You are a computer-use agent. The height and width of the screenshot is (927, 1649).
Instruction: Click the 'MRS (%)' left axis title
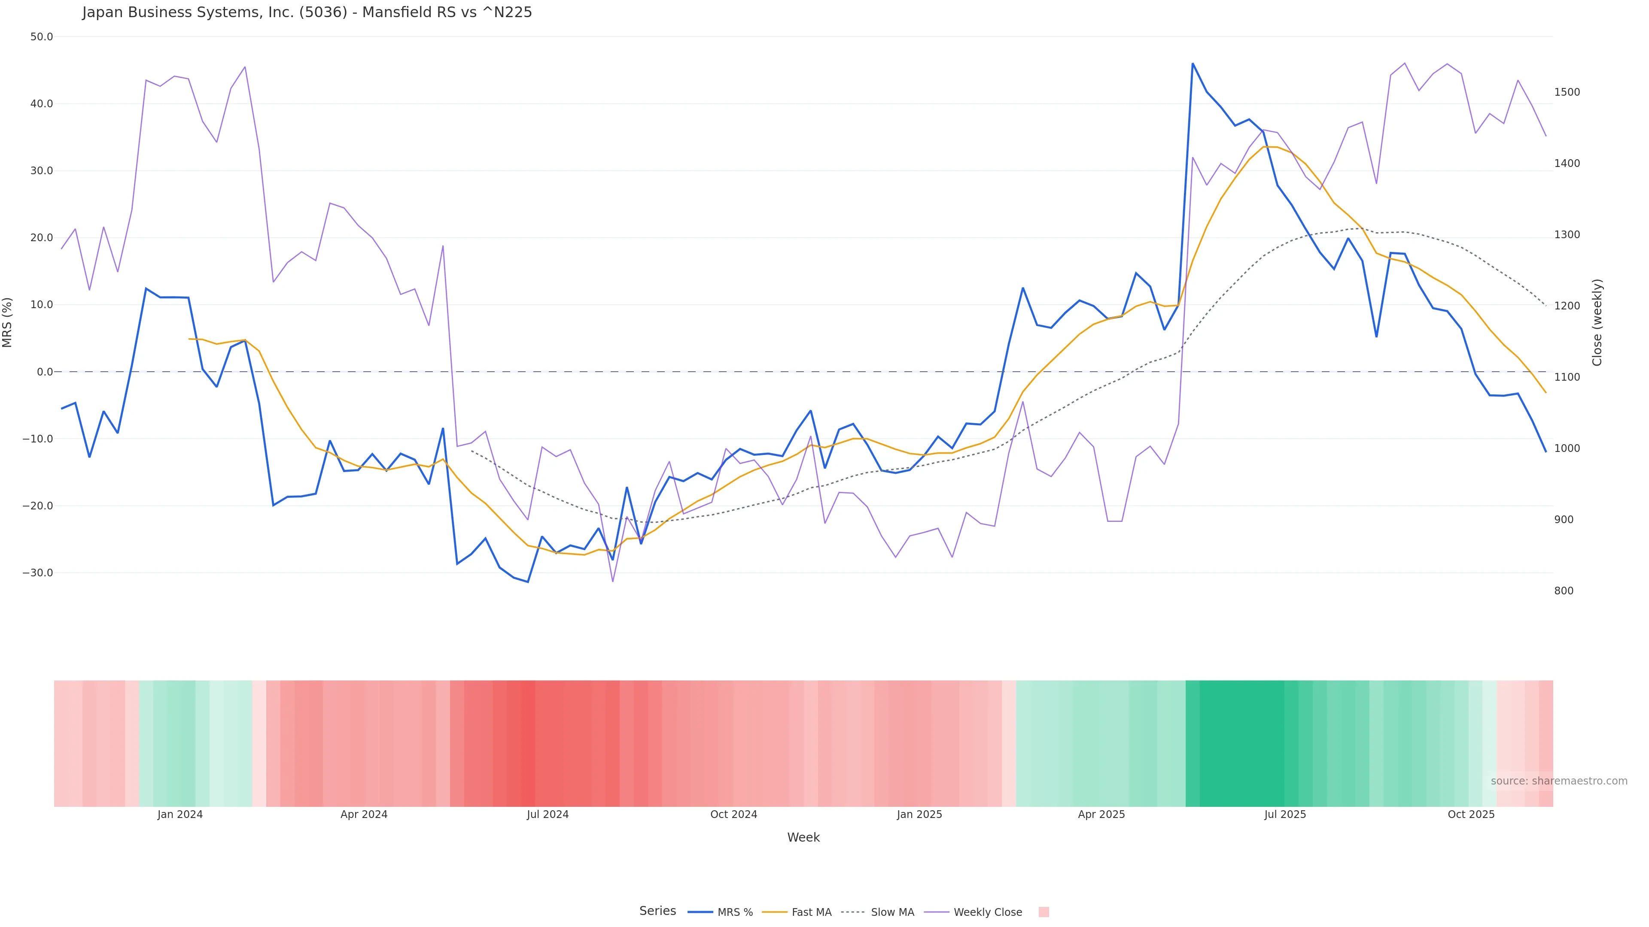[x=8, y=322]
